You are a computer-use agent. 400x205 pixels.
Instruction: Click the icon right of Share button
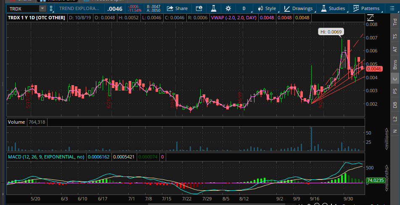(199, 8)
